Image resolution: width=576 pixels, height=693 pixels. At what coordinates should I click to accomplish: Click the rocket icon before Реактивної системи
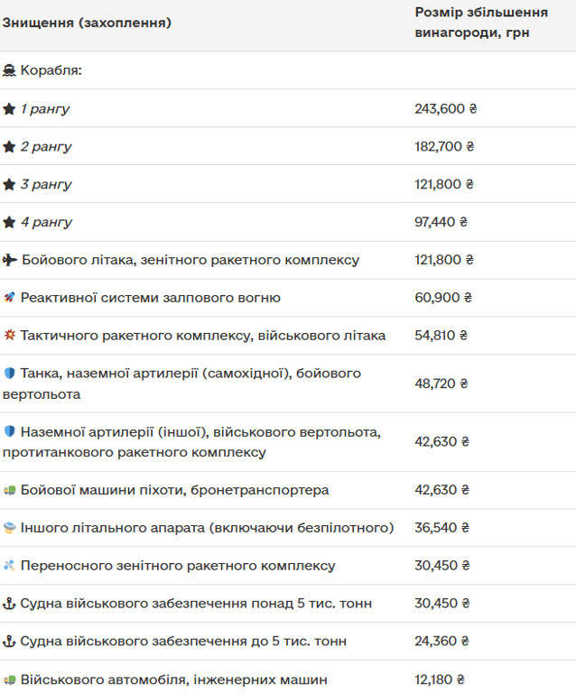click(x=9, y=298)
